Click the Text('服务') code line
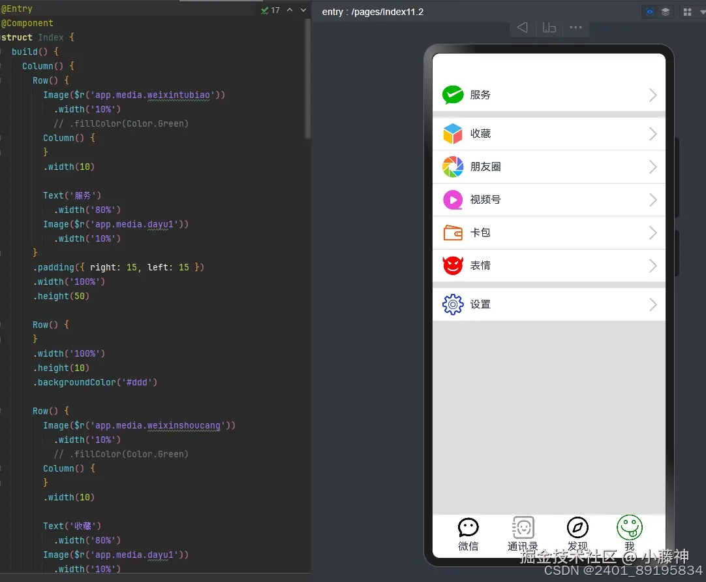 point(72,196)
